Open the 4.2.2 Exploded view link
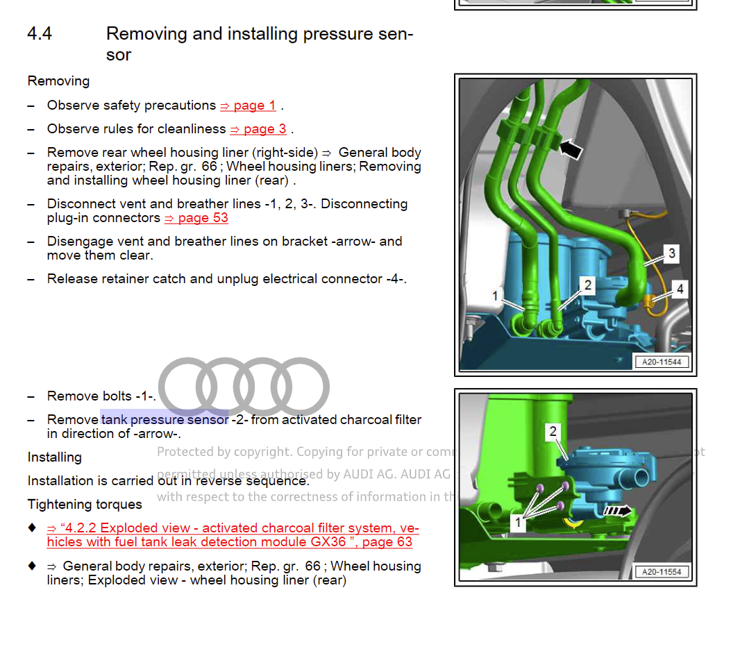 [233, 535]
